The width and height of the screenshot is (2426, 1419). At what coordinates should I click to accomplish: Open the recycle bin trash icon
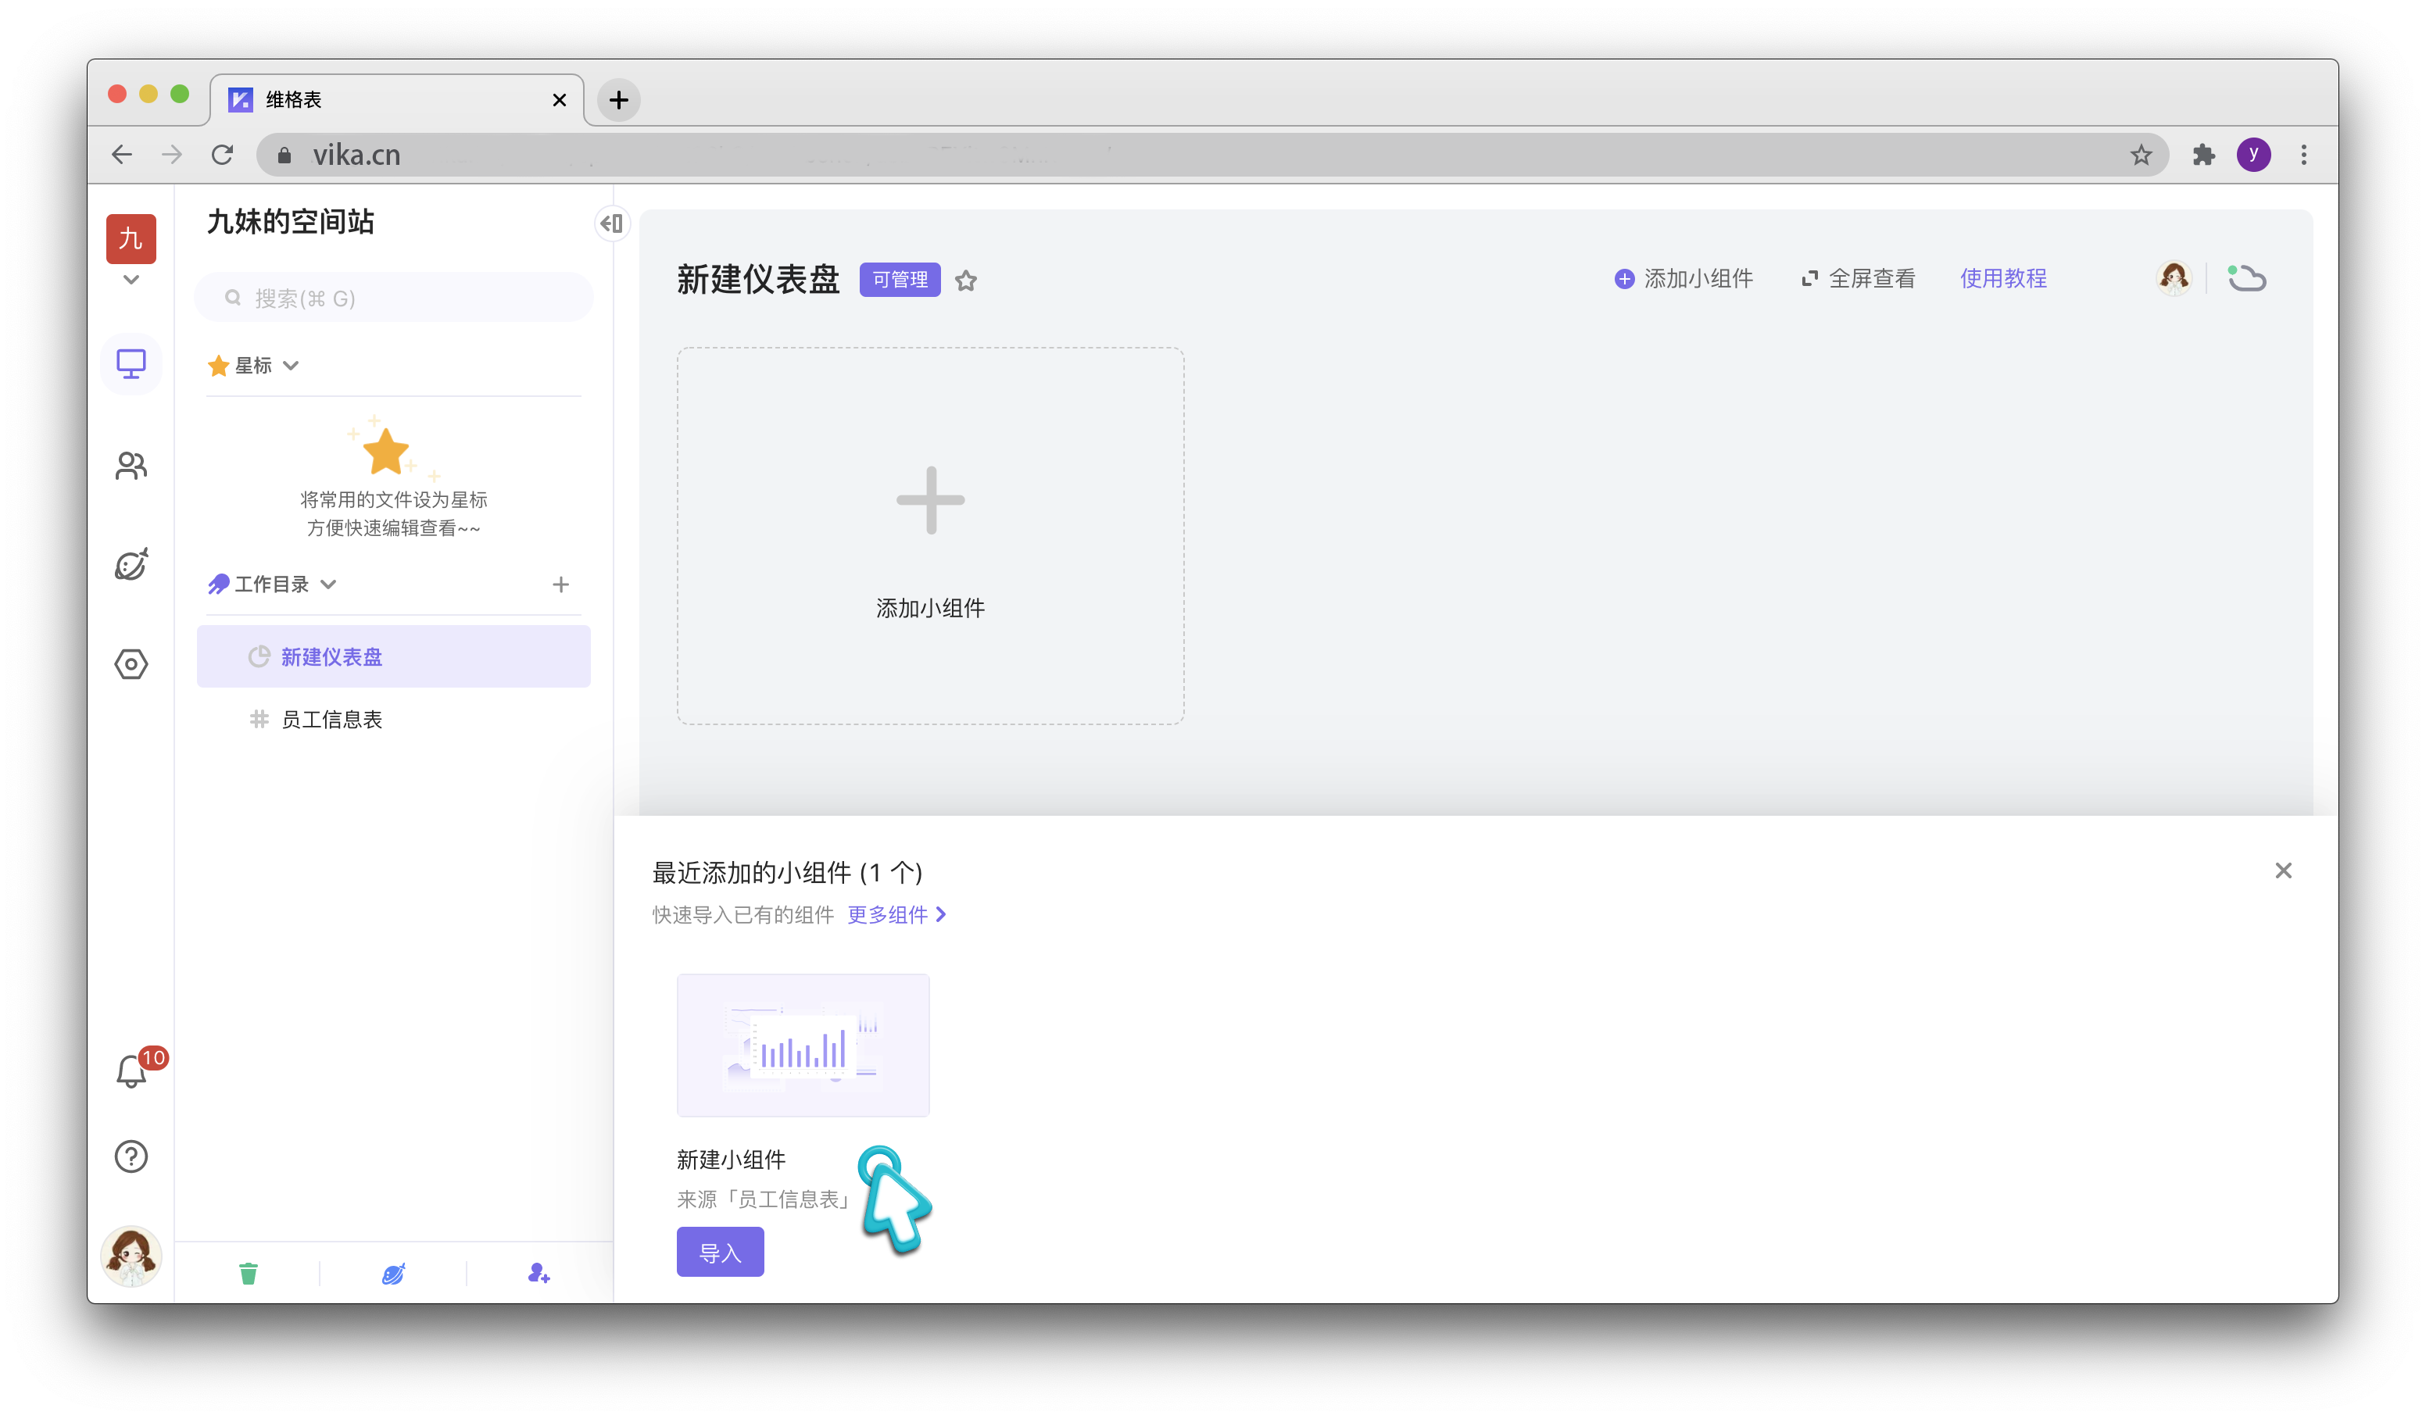(x=249, y=1273)
